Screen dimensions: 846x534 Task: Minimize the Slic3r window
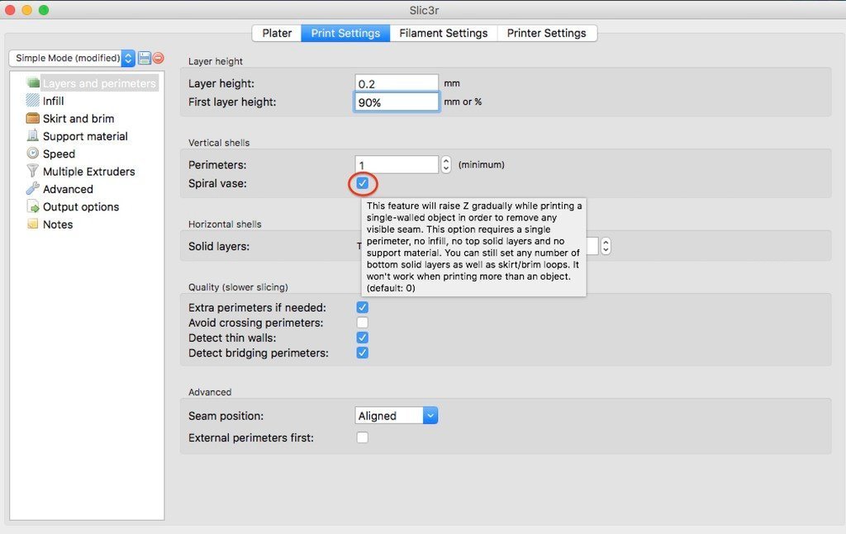pyautogui.click(x=27, y=10)
